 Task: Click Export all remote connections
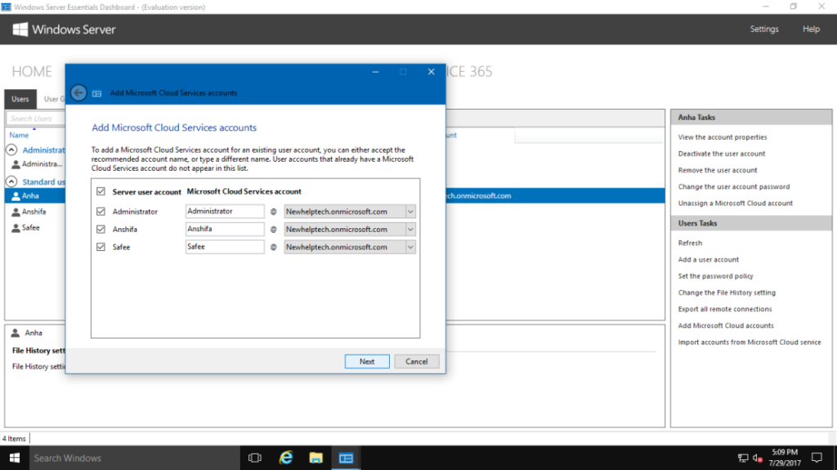725,309
